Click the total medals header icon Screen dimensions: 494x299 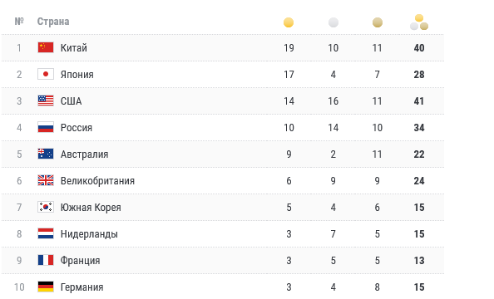pyautogui.click(x=419, y=22)
